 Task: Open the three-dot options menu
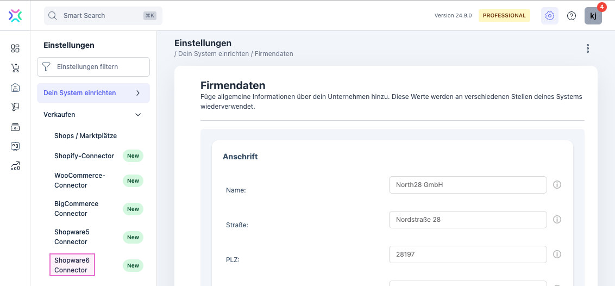[x=587, y=48]
